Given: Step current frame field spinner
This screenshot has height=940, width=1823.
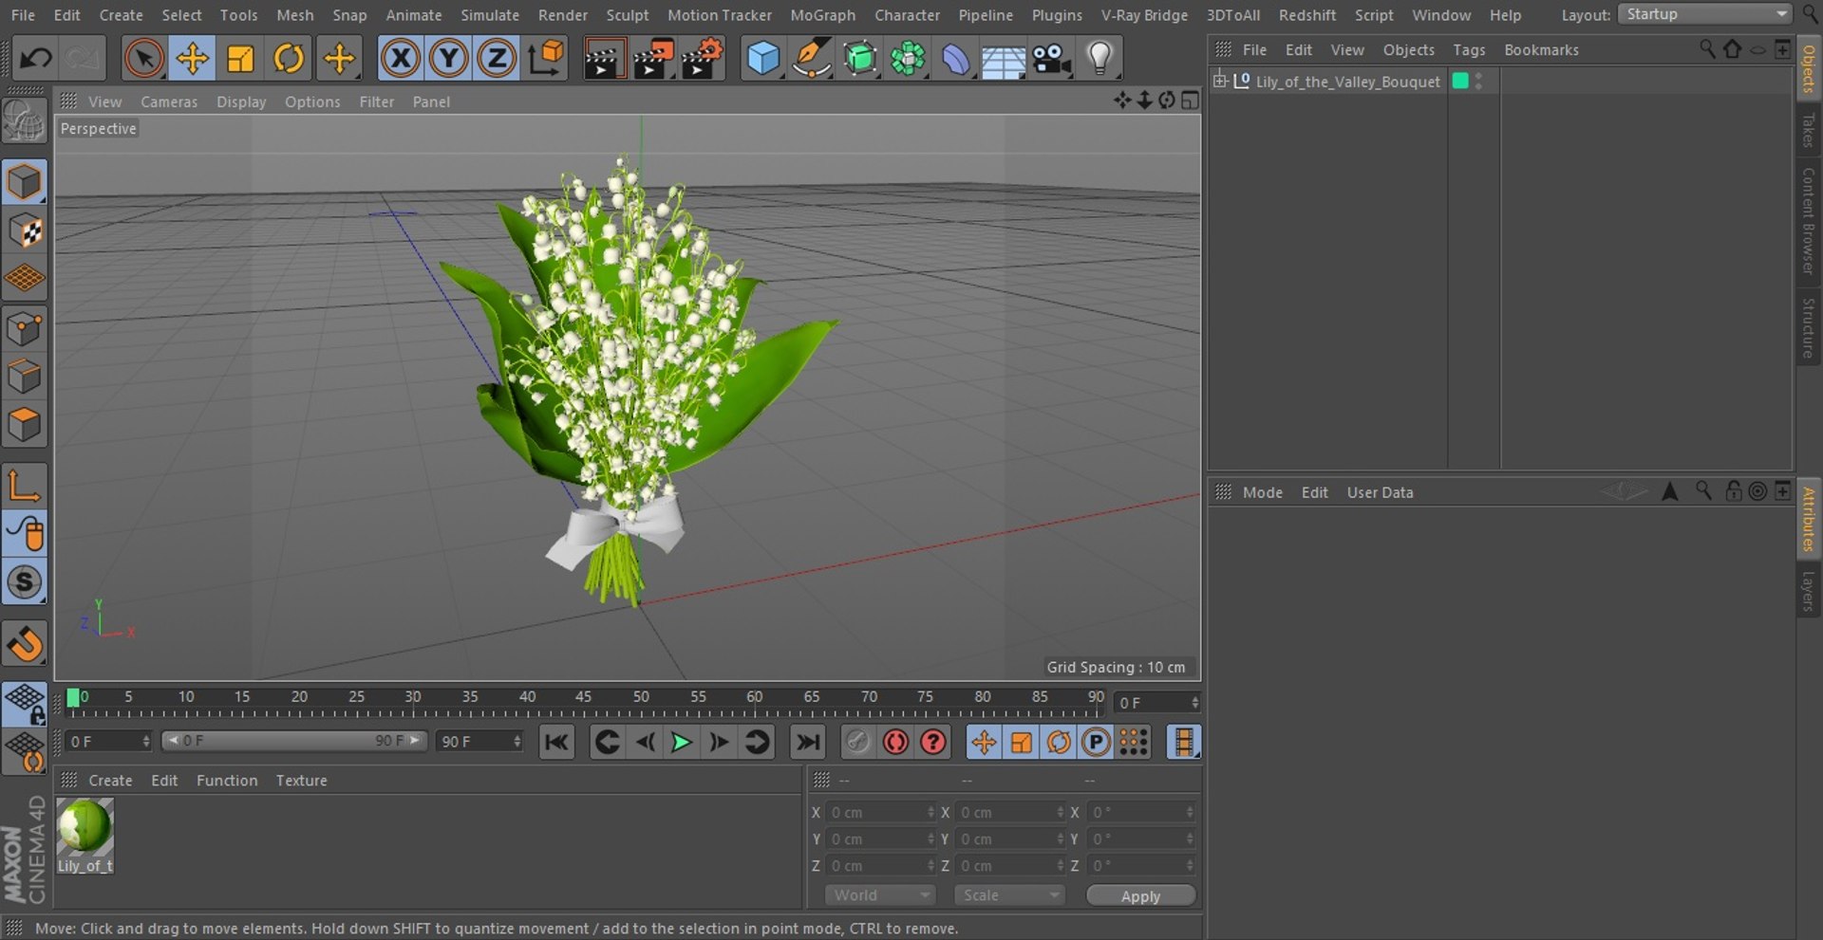Looking at the screenshot, I should tap(1194, 703).
